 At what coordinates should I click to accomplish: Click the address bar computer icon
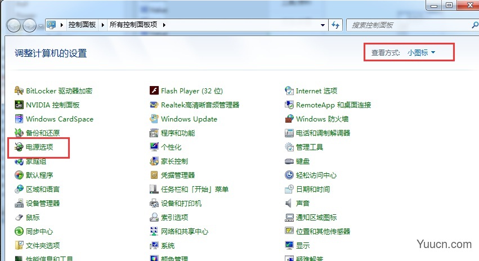51,25
